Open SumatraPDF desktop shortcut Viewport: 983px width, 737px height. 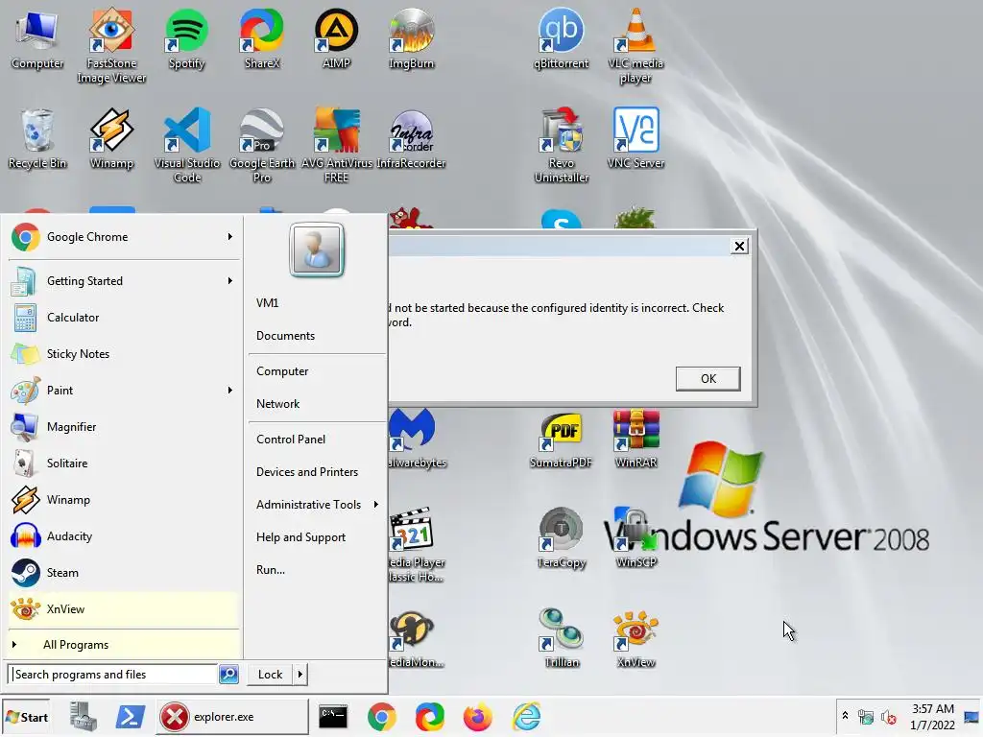561,440
